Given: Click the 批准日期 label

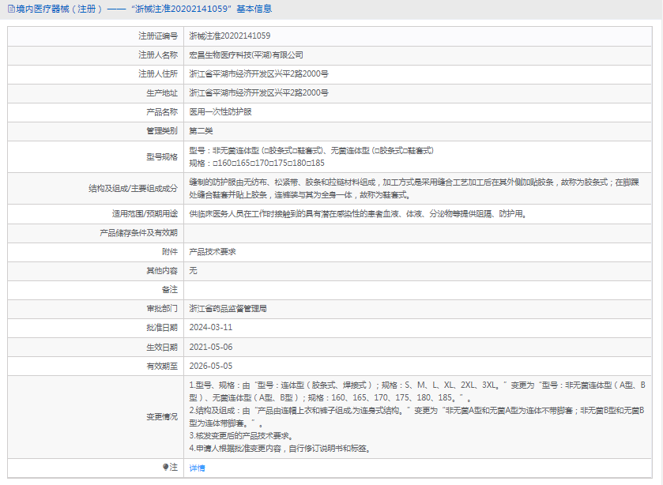Looking at the screenshot, I should [x=162, y=328].
